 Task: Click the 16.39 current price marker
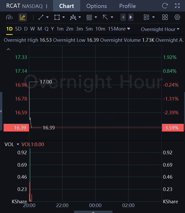coord(16,128)
